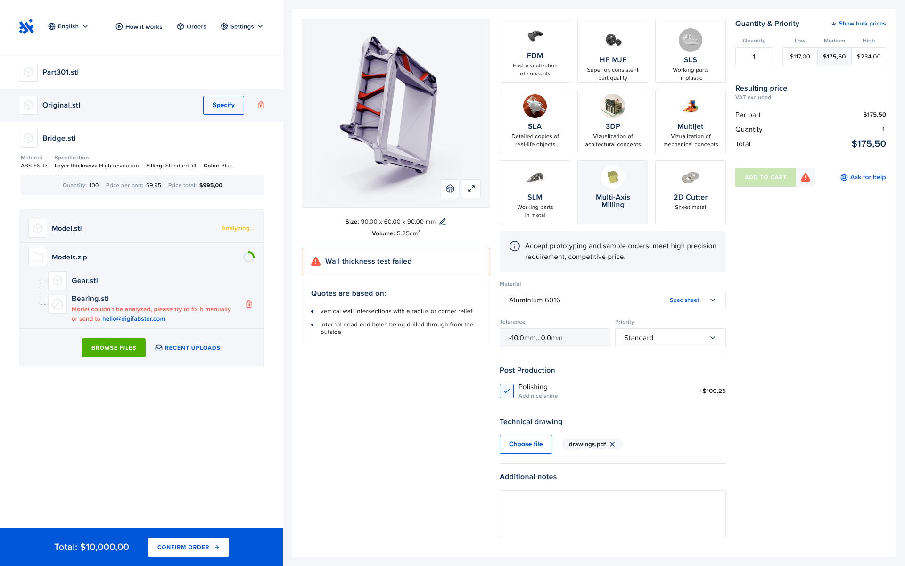Select the SLA technology card

coord(535,121)
